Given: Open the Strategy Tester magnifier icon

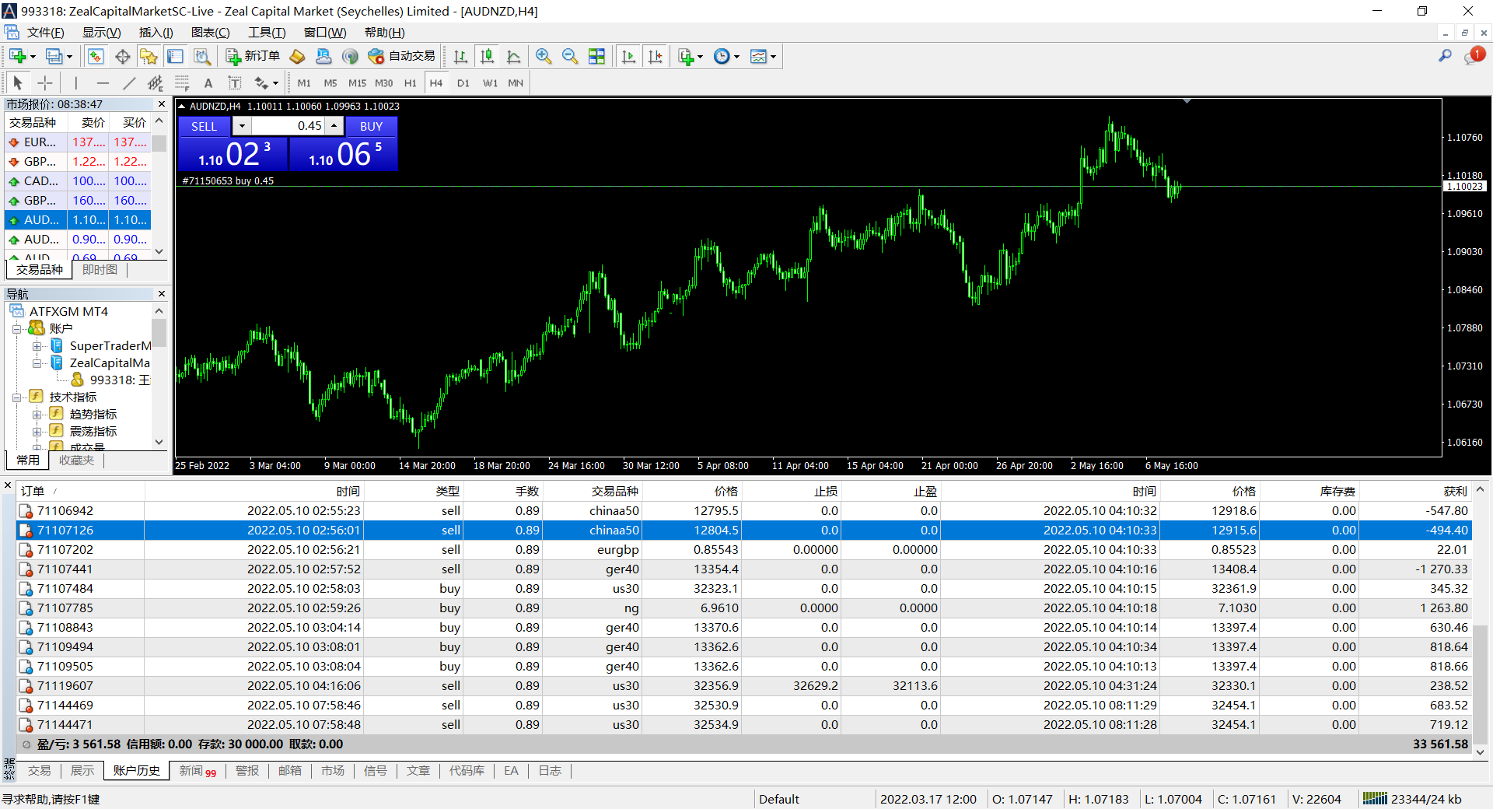Looking at the screenshot, I should (201, 56).
